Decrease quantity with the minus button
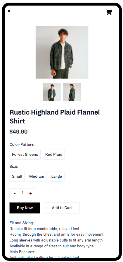 tap(15, 193)
